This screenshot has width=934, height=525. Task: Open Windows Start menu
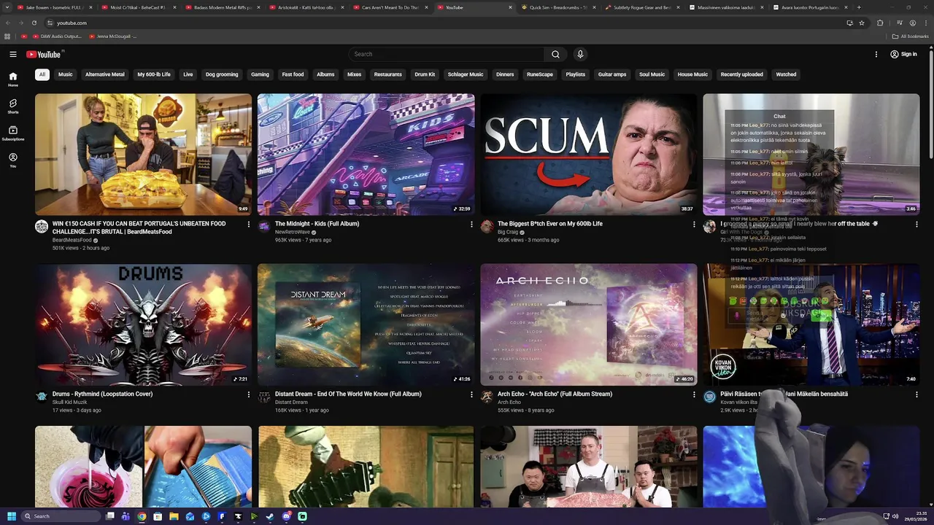point(11,516)
